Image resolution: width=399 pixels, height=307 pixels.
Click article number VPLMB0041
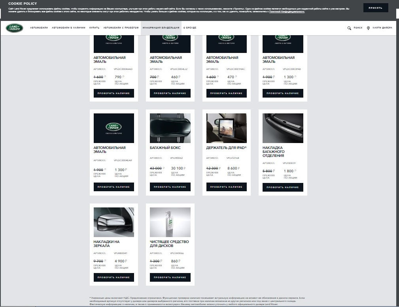120,253
